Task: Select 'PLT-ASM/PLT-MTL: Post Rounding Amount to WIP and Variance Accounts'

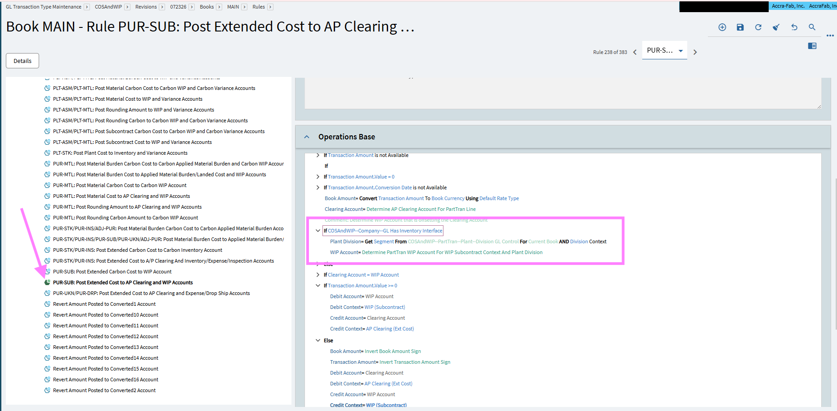Action: coord(134,110)
